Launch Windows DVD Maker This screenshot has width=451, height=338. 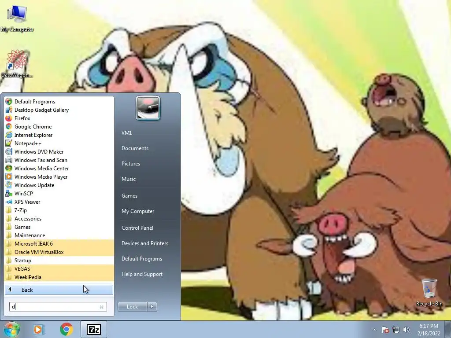[59, 151]
